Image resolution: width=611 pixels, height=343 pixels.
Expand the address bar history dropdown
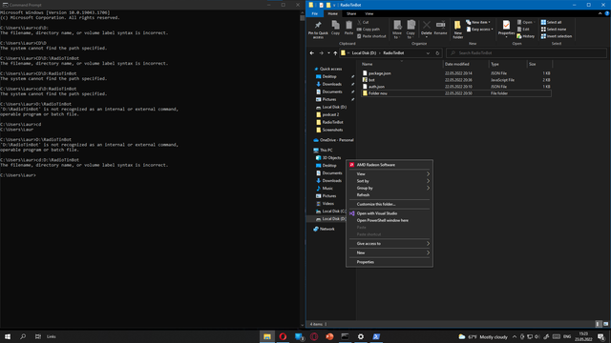coord(428,53)
